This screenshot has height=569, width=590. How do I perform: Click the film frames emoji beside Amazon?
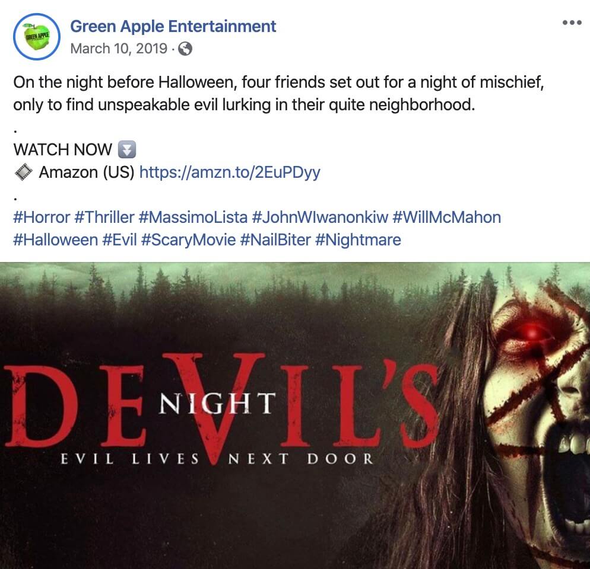point(23,172)
